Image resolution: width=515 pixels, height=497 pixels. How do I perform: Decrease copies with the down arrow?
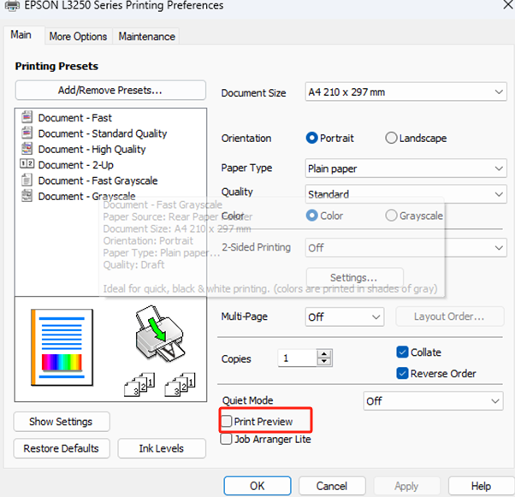point(324,362)
